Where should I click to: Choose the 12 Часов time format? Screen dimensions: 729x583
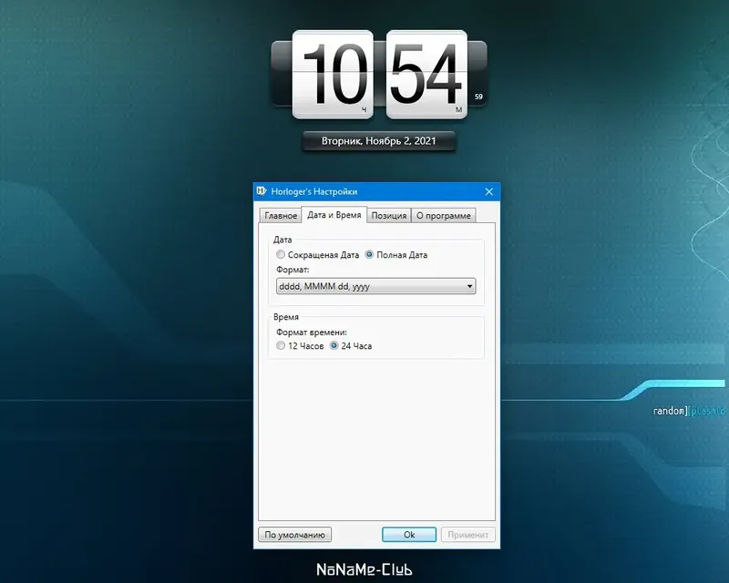coord(281,345)
